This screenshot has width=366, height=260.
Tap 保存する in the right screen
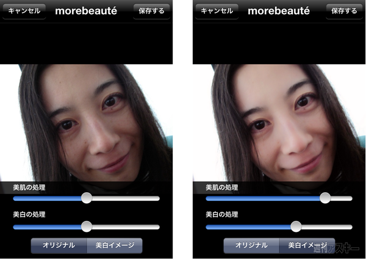(344, 11)
